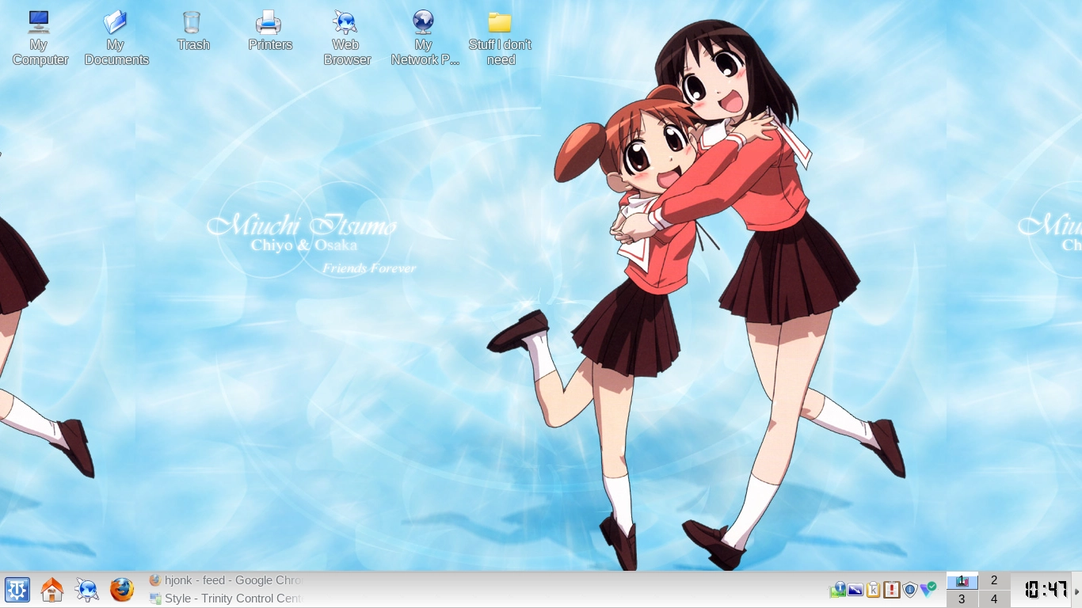
Task: Launch Firefox from the panel
Action: pyautogui.click(x=121, y=590)
